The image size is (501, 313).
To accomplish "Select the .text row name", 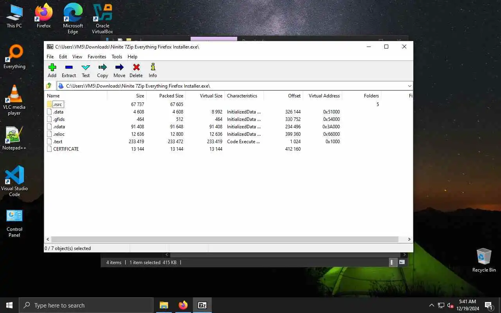I will click(58, 141).
